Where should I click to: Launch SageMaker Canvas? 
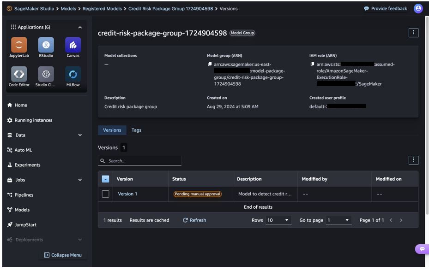pyautogui.click(x=73, y=45)
